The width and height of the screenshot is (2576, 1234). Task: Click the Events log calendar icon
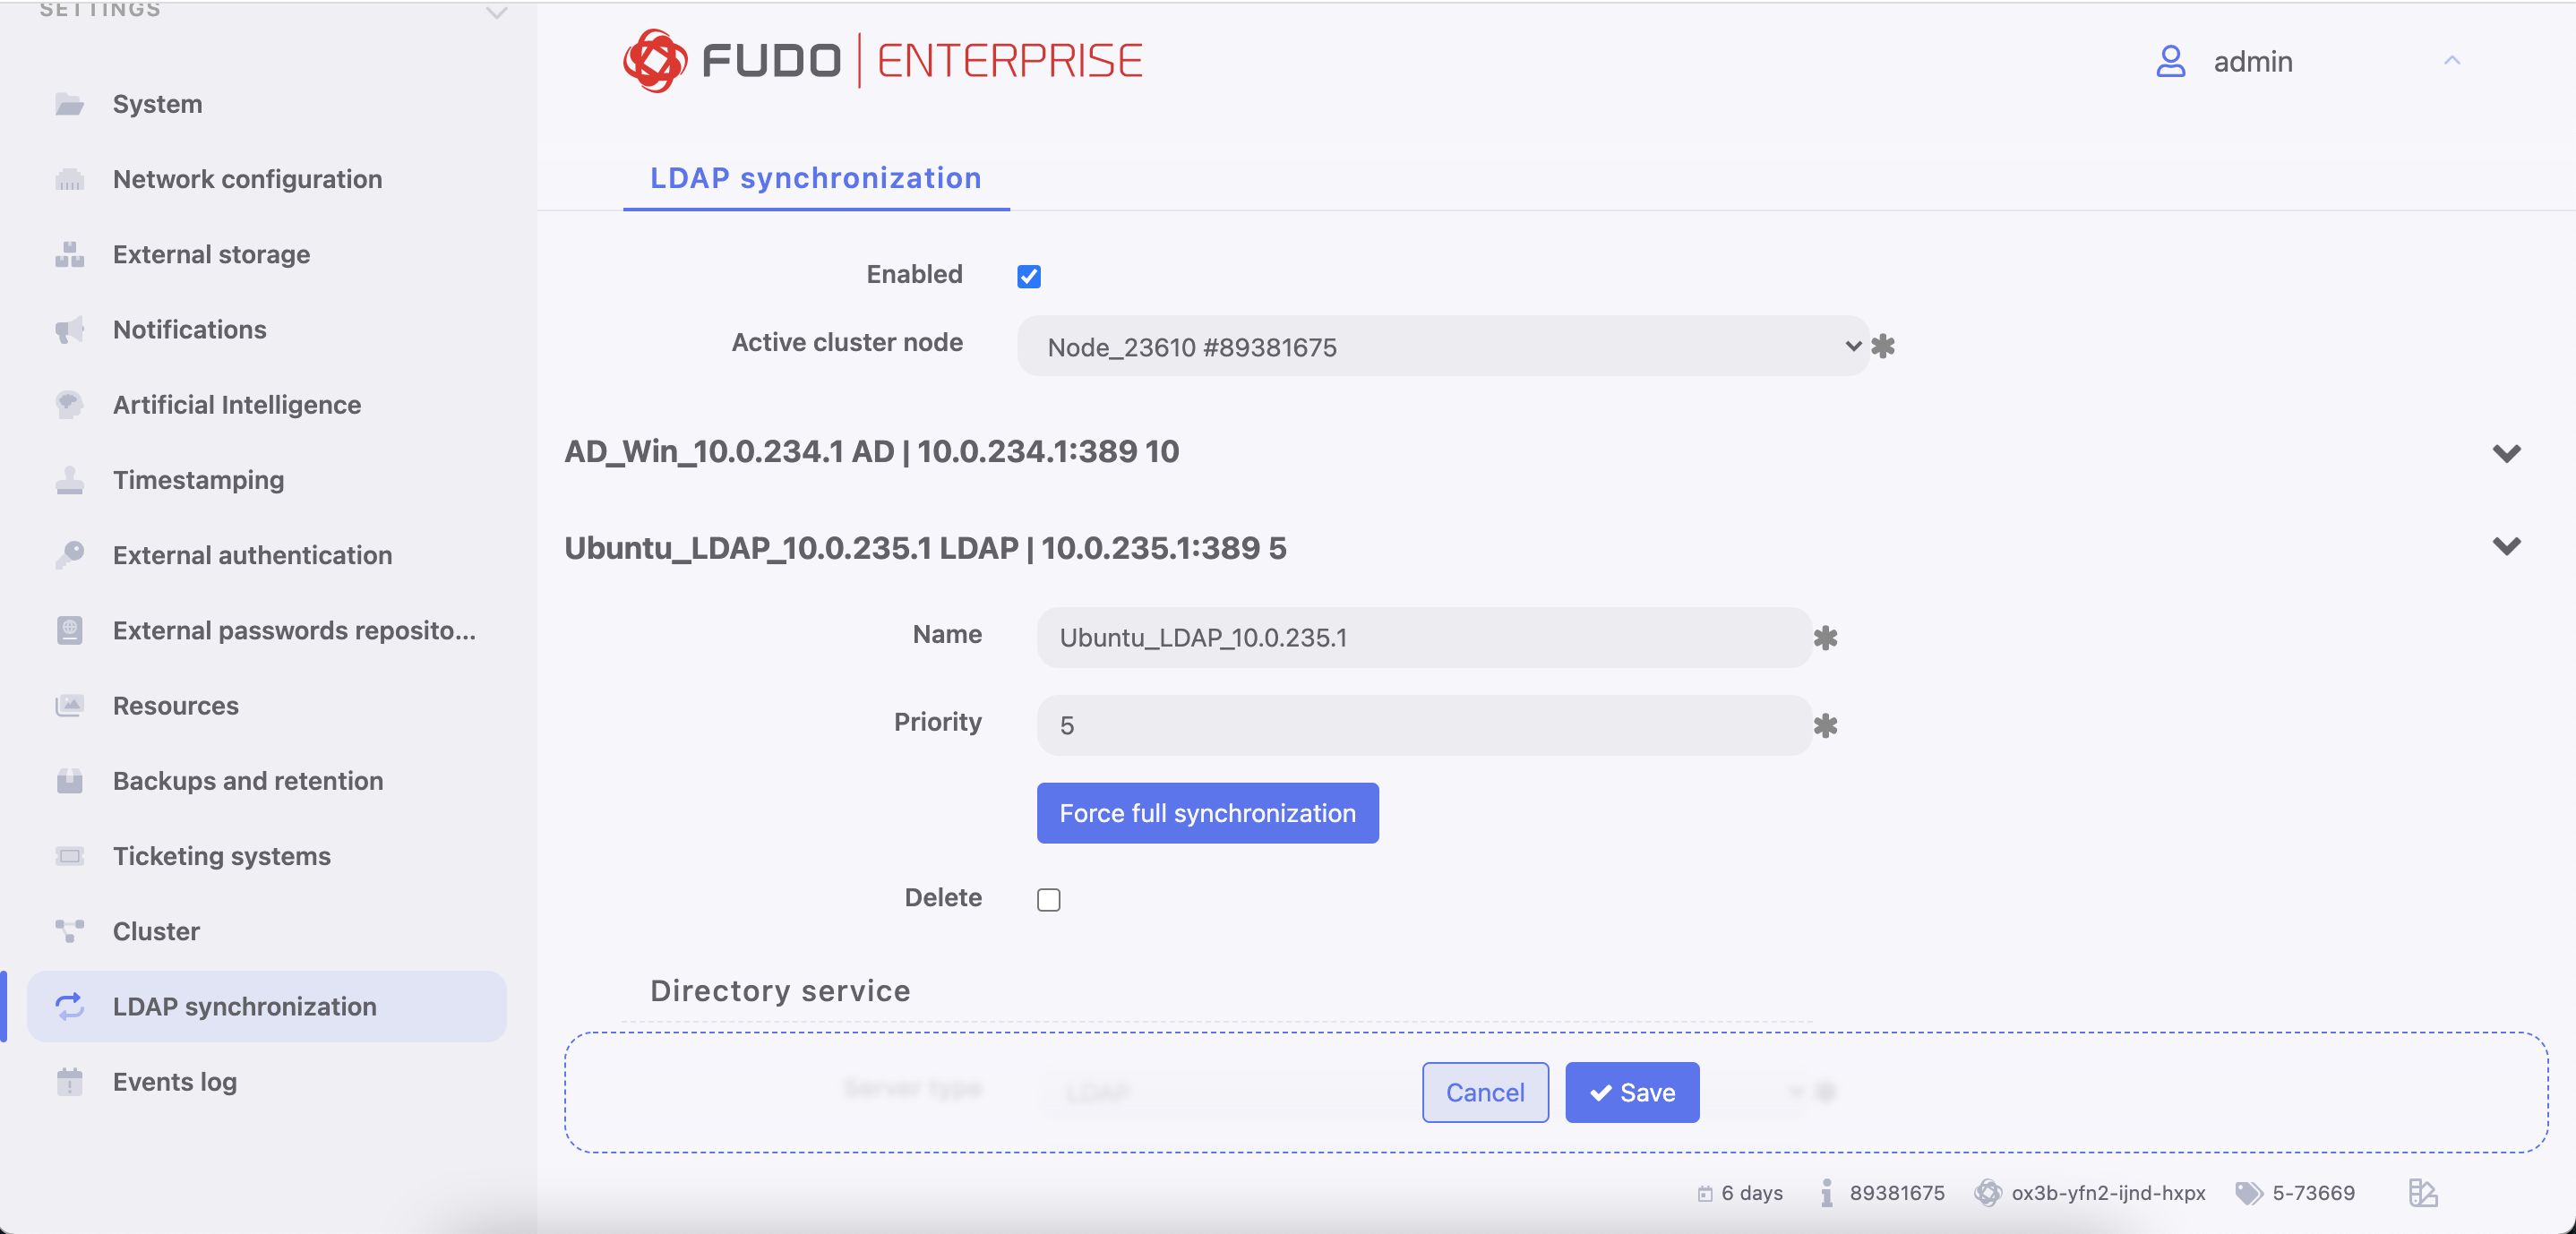[x=69, y=1081]
